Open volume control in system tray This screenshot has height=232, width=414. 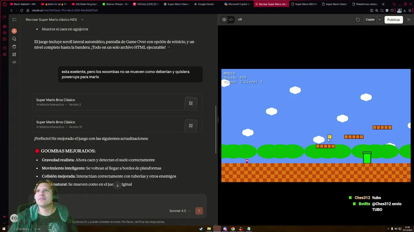396,229
